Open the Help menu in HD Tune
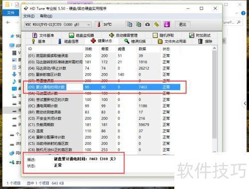Screen dimensions: 249x189 click(46, 16)
